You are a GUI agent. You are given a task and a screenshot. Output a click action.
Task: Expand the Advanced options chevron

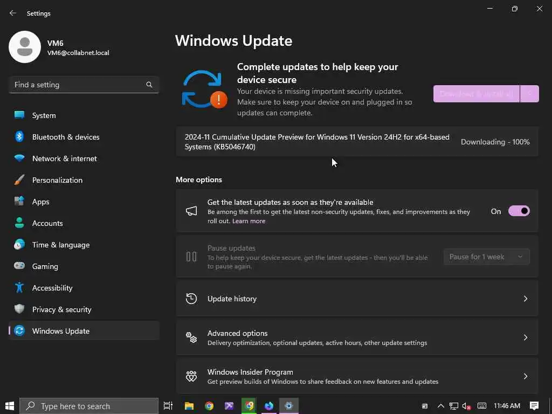[x=525, y=337]
